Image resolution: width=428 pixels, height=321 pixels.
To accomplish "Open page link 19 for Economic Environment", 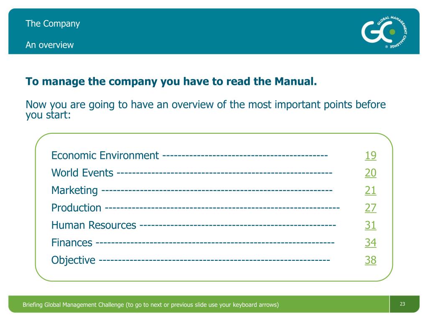I will pos(370,155).
